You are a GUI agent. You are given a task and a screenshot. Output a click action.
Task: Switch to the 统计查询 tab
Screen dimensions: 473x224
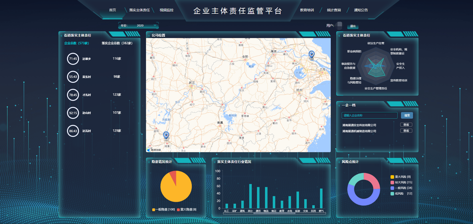(x=334, y=10)
